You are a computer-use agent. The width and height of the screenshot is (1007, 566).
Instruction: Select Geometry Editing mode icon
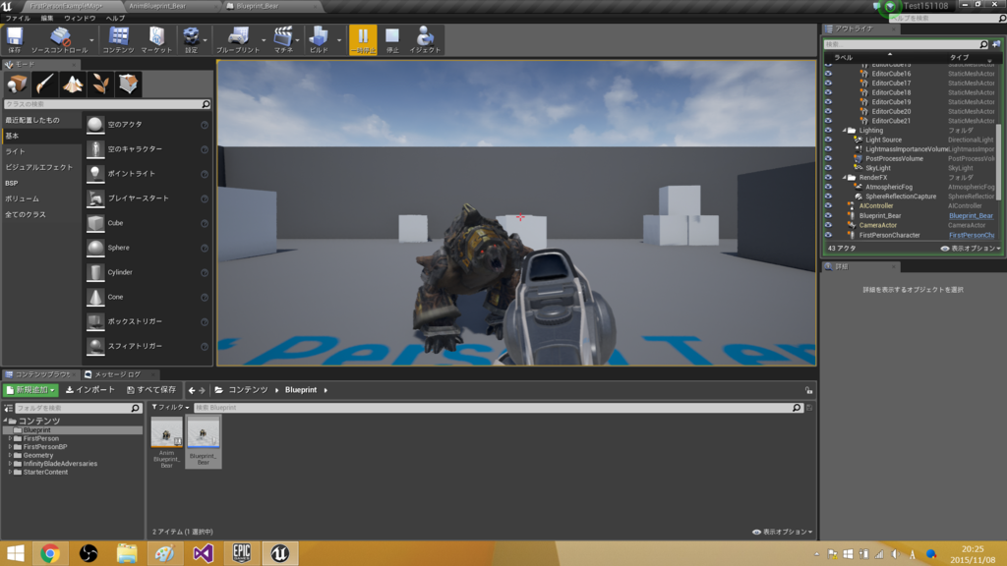point(129,84)
